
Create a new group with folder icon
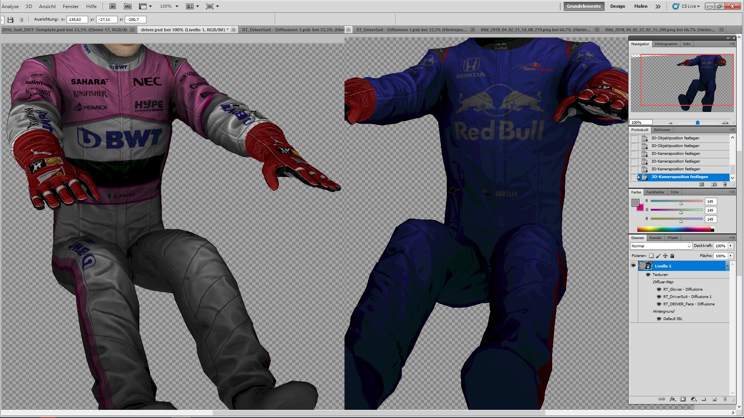pos(704,399)
